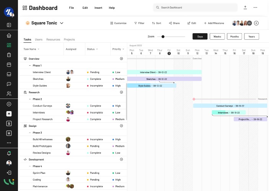Click the Edit button in project toolbar
269x191 pixels.
click(x=192, y=23)
